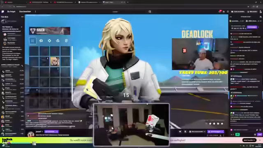The image size is (263, 148).
Task: Click the heart follow icon below stream
Action: (180, 132)
